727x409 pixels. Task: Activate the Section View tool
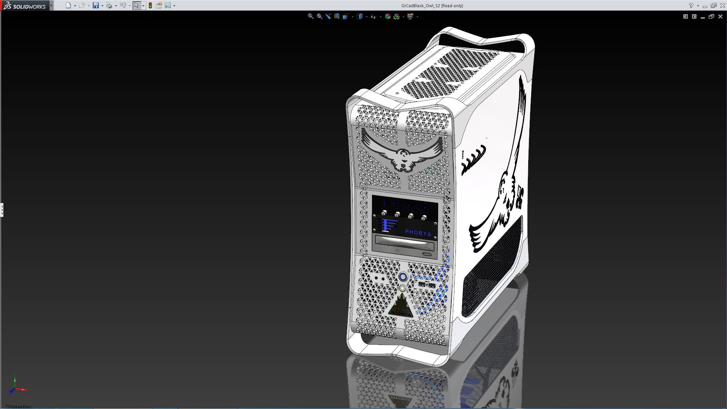(x=337, y=16)
